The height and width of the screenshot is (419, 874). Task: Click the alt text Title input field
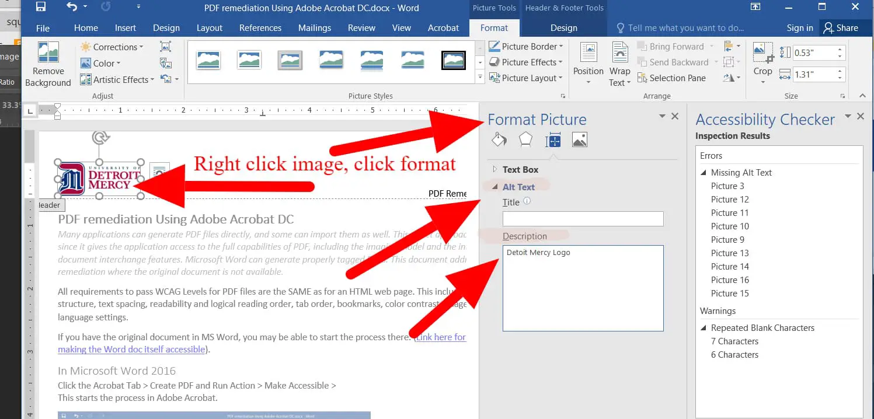[x=583, y=219]
